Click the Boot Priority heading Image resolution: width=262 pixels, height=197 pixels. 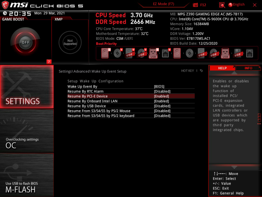(x=106, y=44)
